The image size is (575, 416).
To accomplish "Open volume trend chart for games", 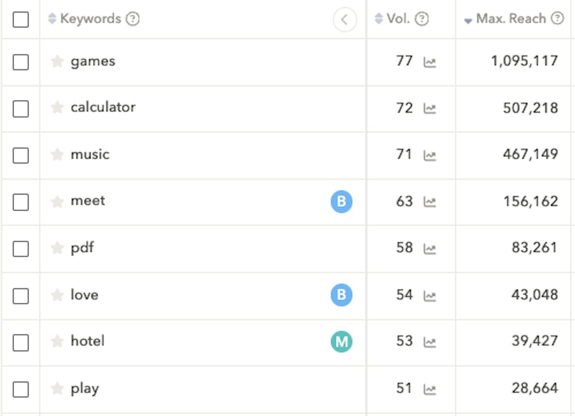I will coord(429,62).
